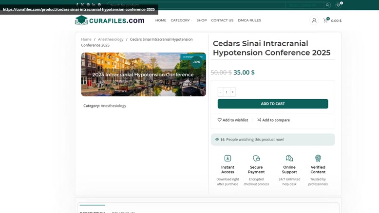Click the Secure Payment icon

[256, 158]
